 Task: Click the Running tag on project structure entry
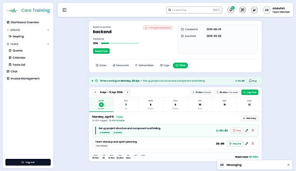(x=105, y=132)
